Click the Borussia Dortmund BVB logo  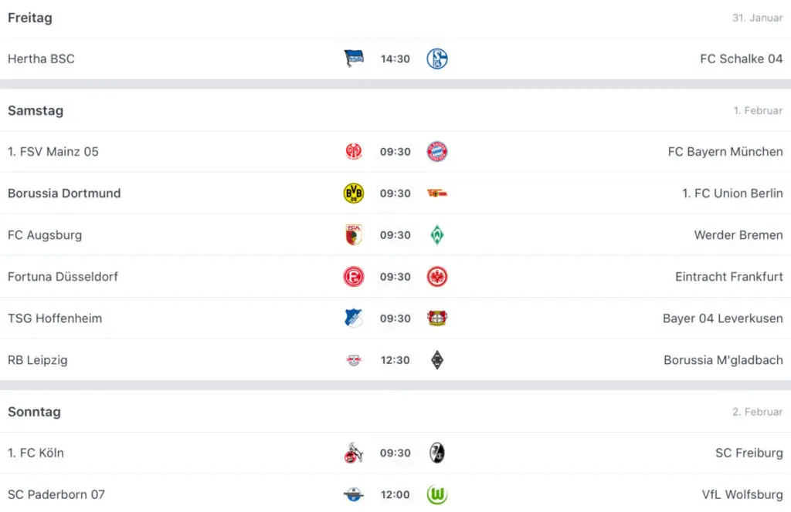[354, 194]
